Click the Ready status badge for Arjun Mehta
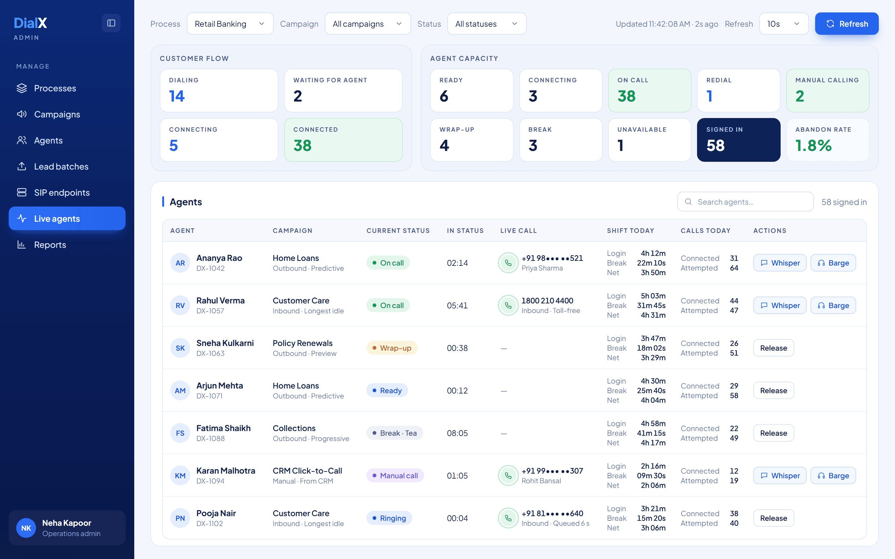 (387, 390)
